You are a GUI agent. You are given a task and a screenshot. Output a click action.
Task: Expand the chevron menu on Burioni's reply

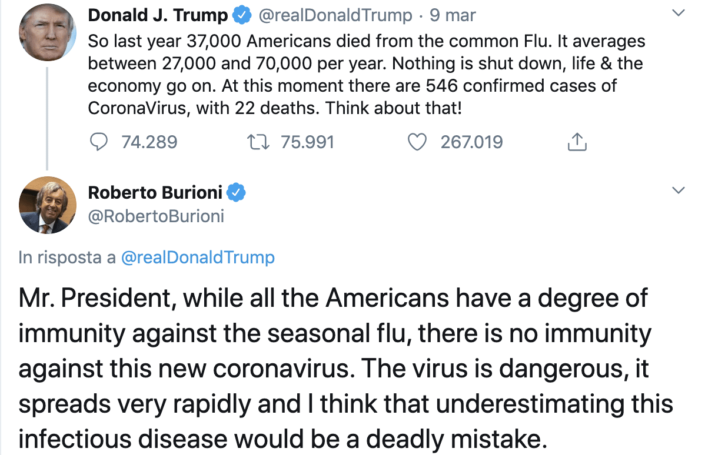pyautogui.click(x=679, y=190)
